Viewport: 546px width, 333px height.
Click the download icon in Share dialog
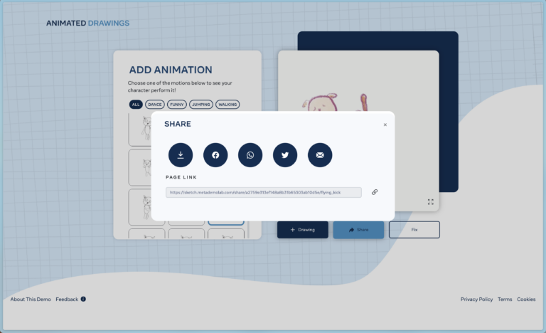181,155
